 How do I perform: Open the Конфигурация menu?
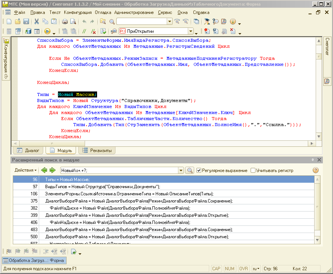click(78, 12)
